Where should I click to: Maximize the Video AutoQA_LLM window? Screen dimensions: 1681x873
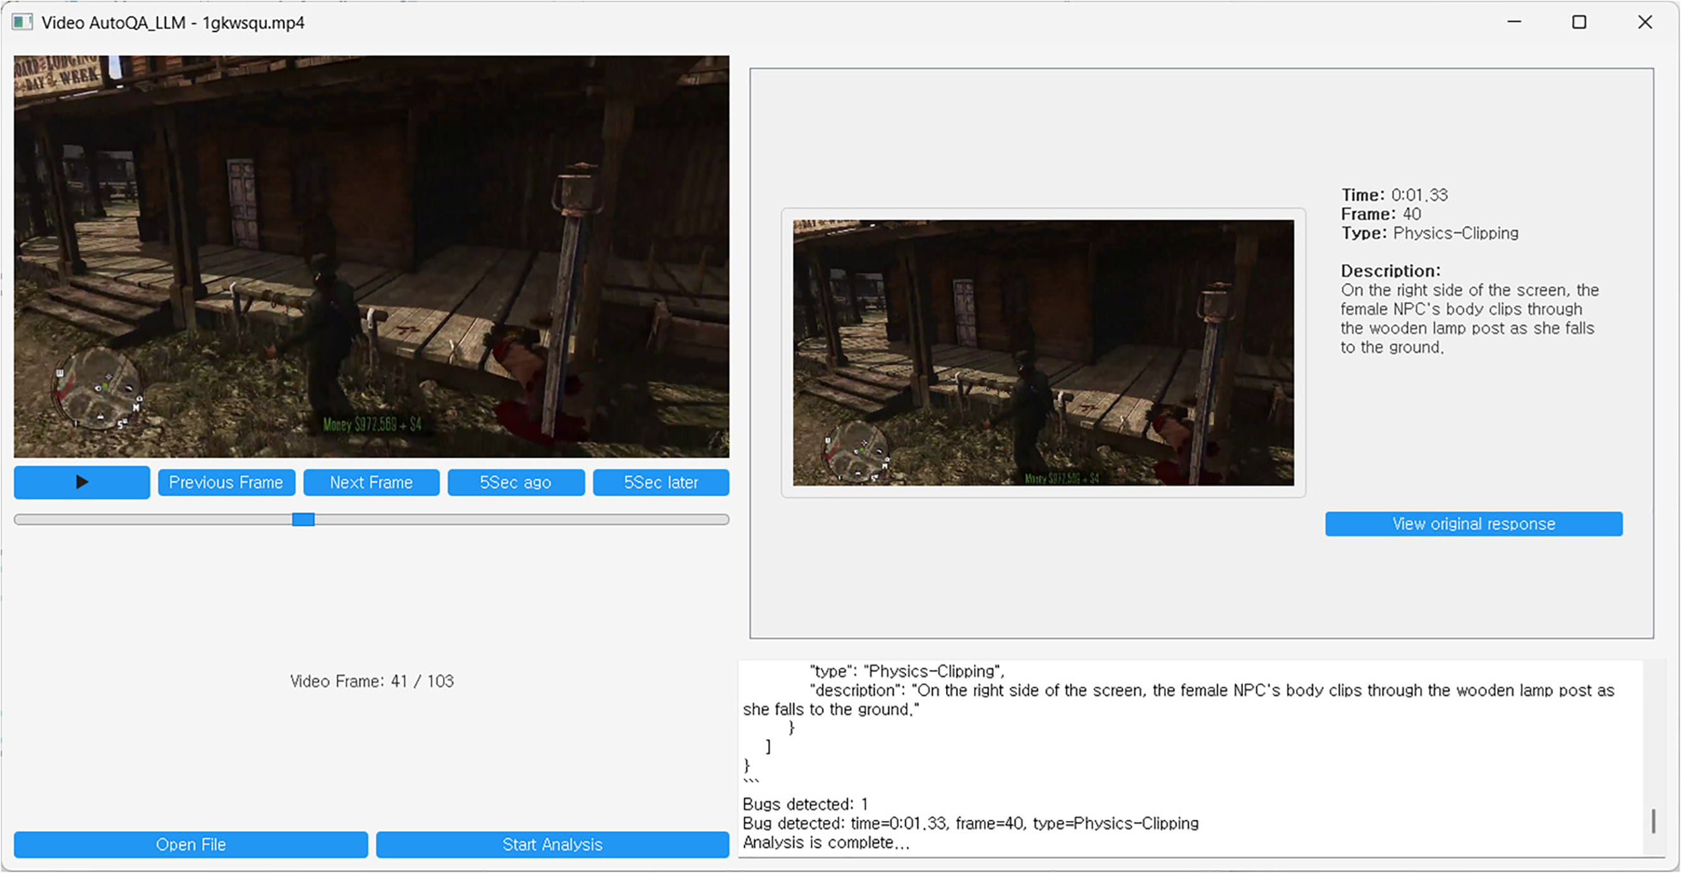click(1579, 23)
